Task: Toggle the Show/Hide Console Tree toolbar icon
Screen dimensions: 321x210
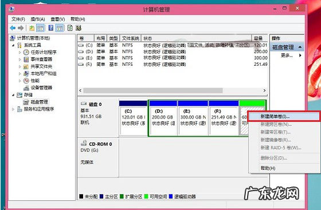Action: click(40, 28)
